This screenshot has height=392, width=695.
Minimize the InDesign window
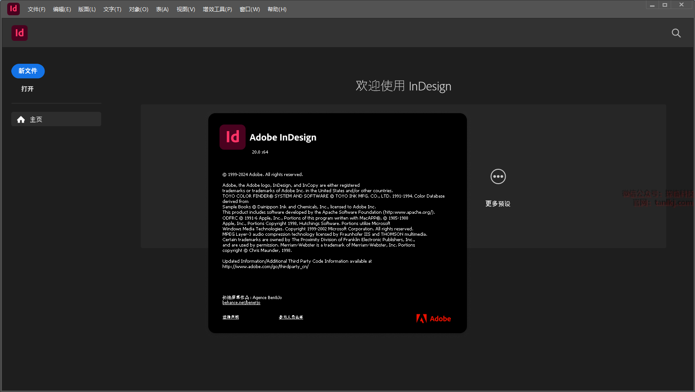point(652,5)
